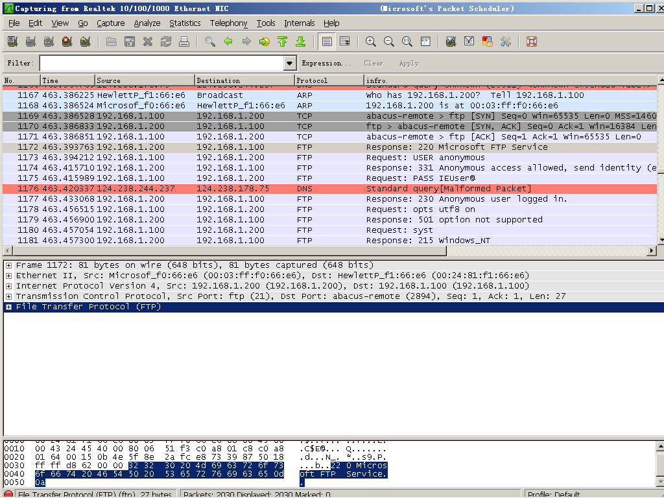Image resolution: width=664 pixels, height=498 pixels.
Task: Print packets toolbar icon
Action: pos(184,41)
